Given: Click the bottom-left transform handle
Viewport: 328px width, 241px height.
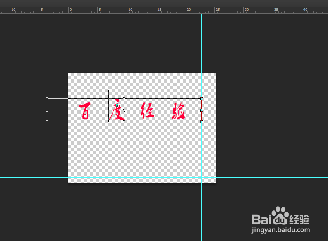Looking at the screenshot, I should (47, 122).
